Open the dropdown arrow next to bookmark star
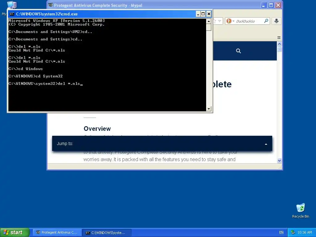 [x=220, y=21]
